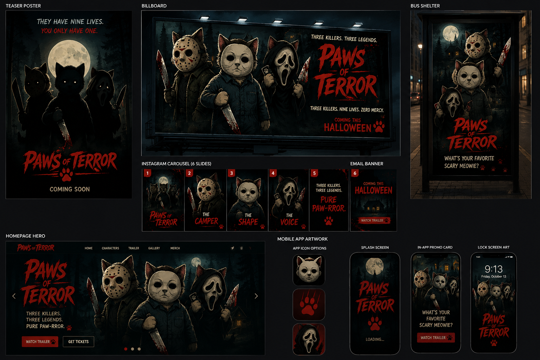Click paw print on slide 5

[x=329, y=221]
